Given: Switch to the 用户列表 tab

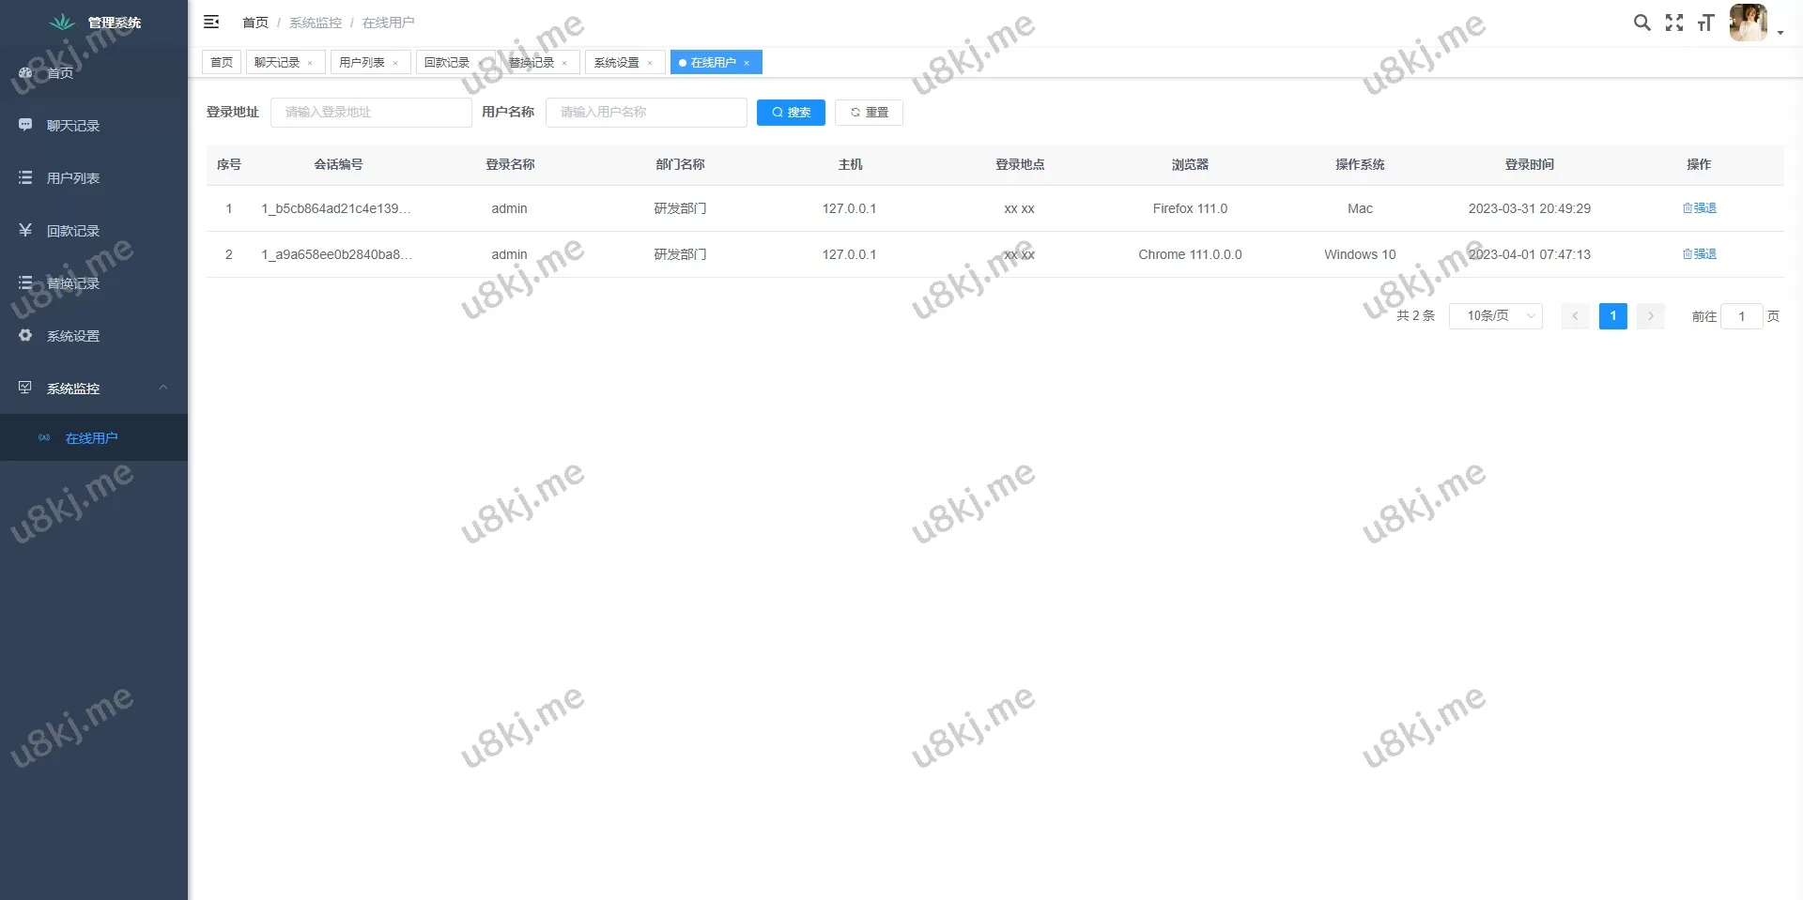Looking at the screenshot, I should [362, 63].
